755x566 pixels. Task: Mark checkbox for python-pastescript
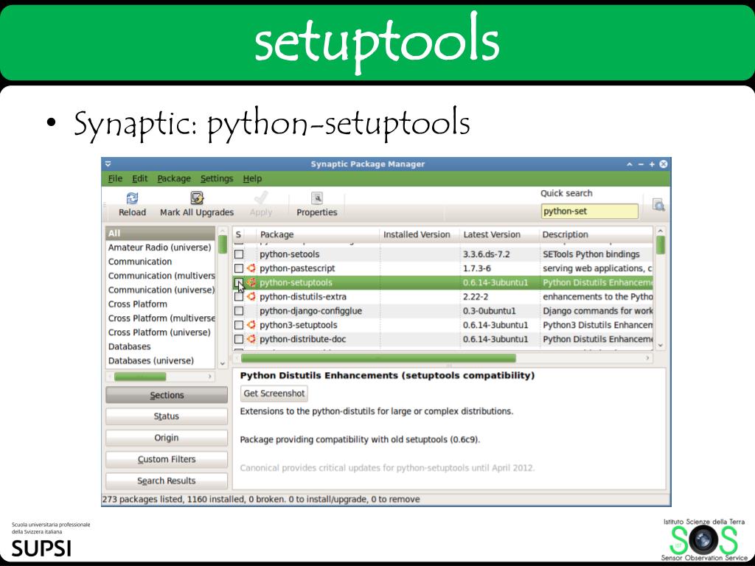(239, 268)
